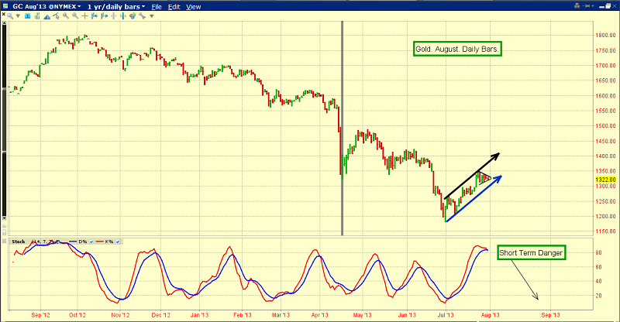Toggle the K% line checkbox
This screenshot has height=322, width=620.
(118, 241)
